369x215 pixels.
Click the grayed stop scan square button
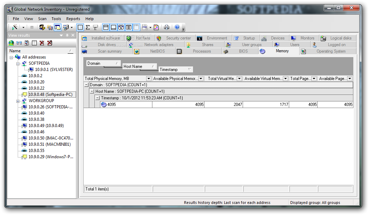(32, 27)
